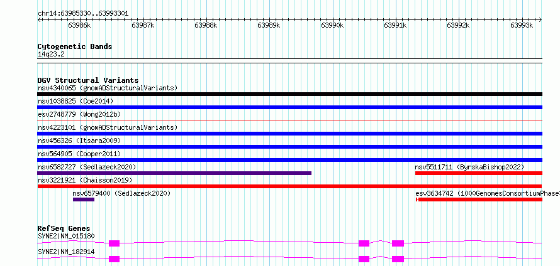The height and width of the screenshot is (266, 560).
Task: Select the 14q23.2 band label
Action: [51, 55]
